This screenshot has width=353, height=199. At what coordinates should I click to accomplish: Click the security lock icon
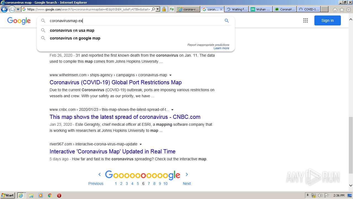pyautogui.click(x=164, y=9)
